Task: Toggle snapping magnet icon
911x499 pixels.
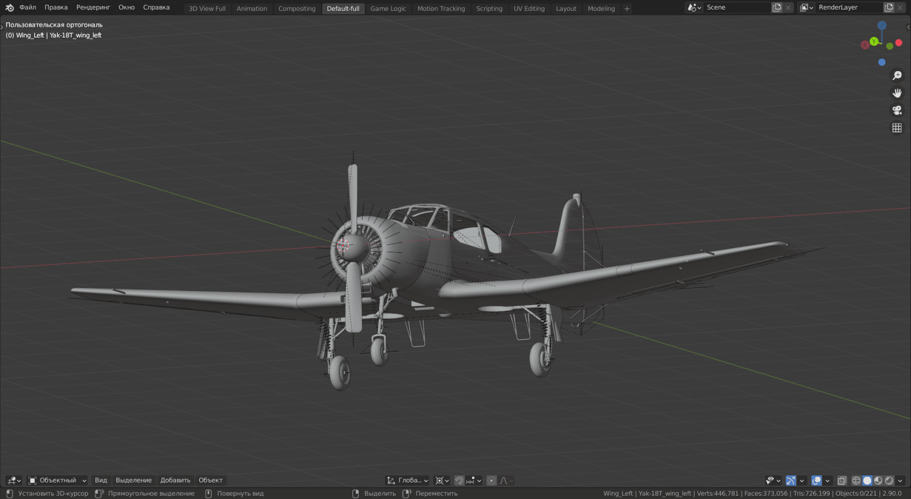Action: coord(459,481)
